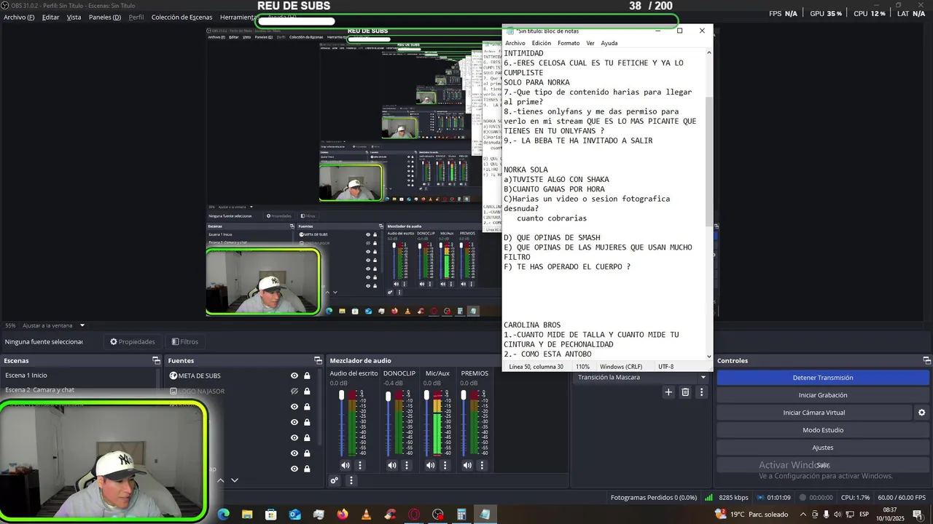
Task: Mute the Audio del escritorio channel
Action: 346,465
